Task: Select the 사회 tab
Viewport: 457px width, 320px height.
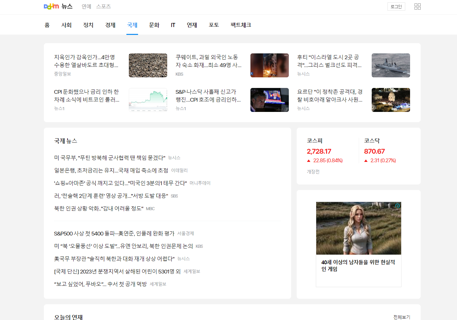Action: pyautogui.click(x=66, y=25)
